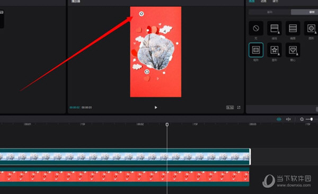Open fullscreen preview in player
The height and width of the screenshot is (194, 318).
pos(238,107)
